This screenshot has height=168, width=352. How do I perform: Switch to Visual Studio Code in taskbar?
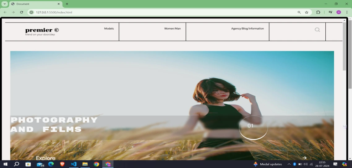(x=74, y=164)
